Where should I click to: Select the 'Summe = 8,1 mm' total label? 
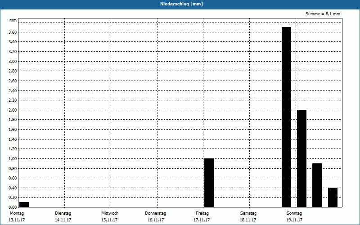(323, 14)
